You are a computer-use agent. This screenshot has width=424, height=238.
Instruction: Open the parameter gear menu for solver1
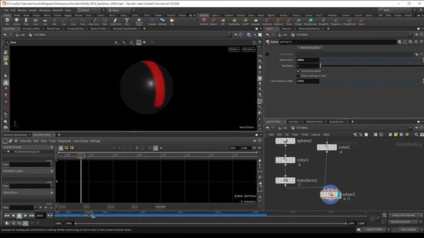(399, 42)
